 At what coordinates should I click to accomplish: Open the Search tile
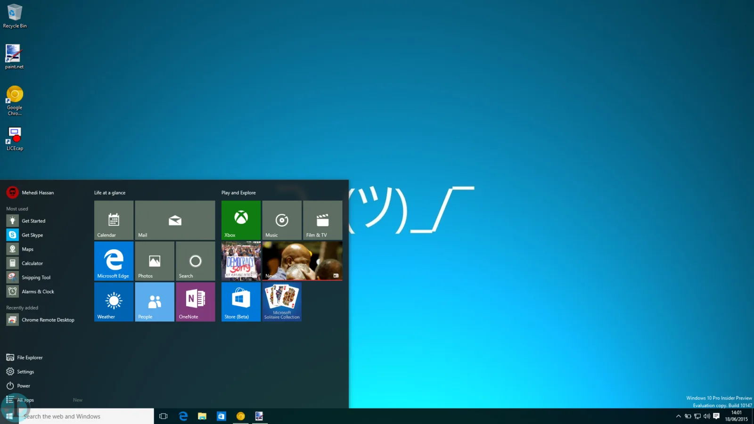pyautogui.click(x=196, y=261)
